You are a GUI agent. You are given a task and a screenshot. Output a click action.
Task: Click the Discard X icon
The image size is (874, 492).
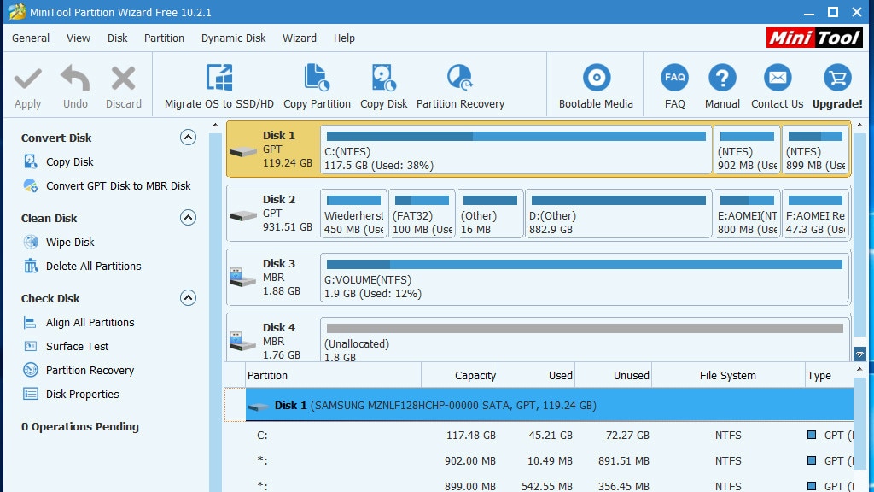coord(123,78)
